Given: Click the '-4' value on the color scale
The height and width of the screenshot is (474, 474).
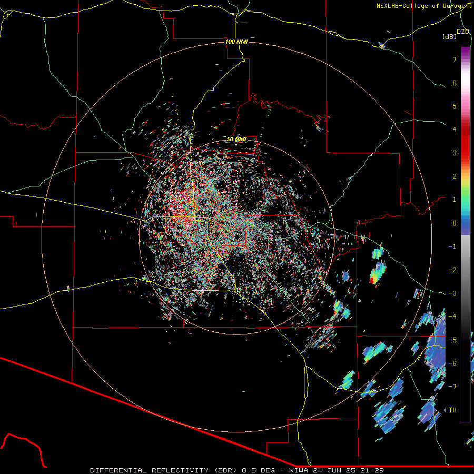Looking at the screenshot, I should click(452, 316).
